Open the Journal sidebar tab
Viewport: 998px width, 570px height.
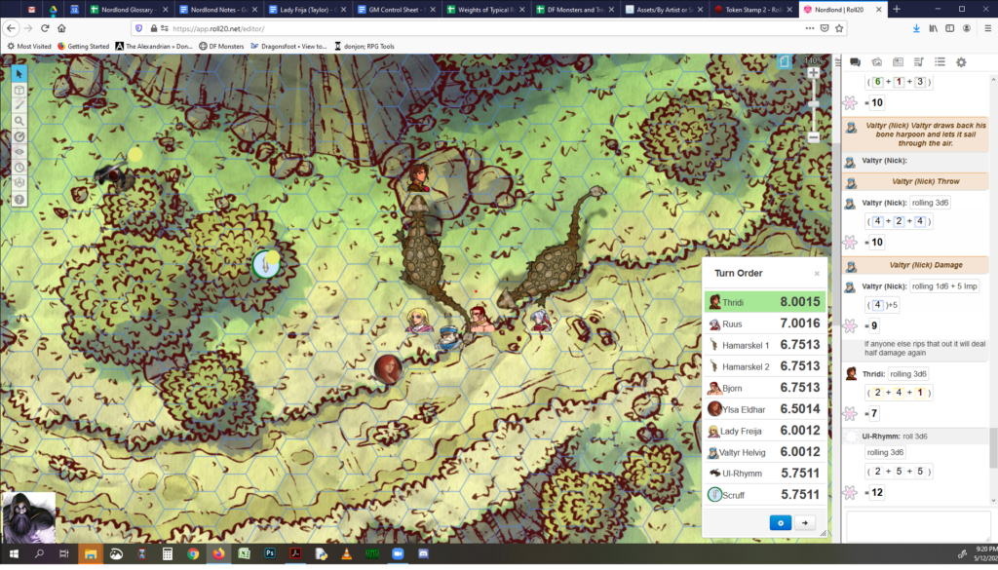[x=898, y=61]
